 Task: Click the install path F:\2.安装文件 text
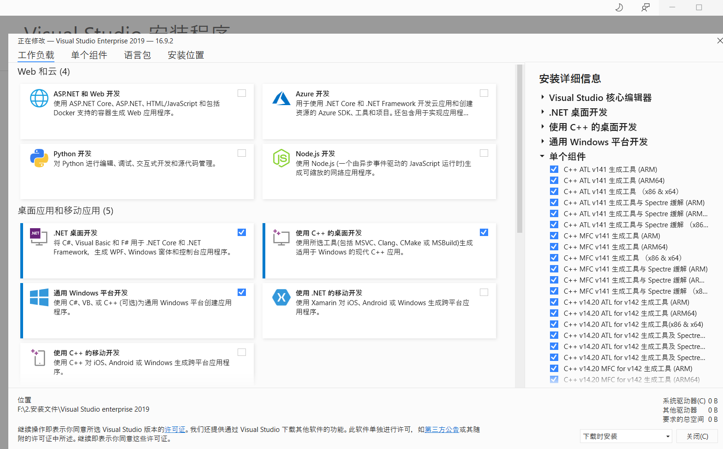[x=84, y=409]
